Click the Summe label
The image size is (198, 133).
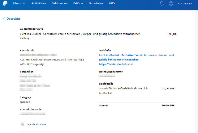[104, 106]
